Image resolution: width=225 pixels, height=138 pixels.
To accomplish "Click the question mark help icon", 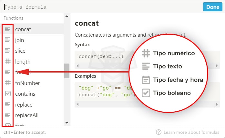I will (x=159, y=132).
